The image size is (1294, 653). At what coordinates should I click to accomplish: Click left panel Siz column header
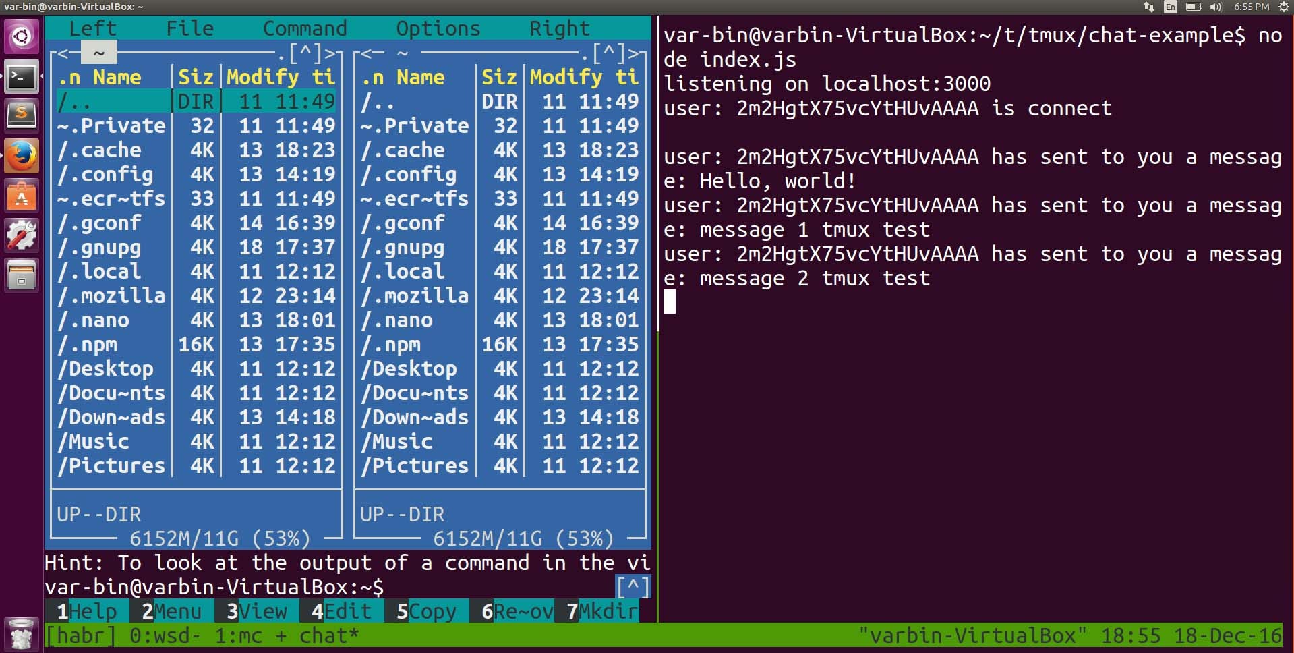coord(196,77)
